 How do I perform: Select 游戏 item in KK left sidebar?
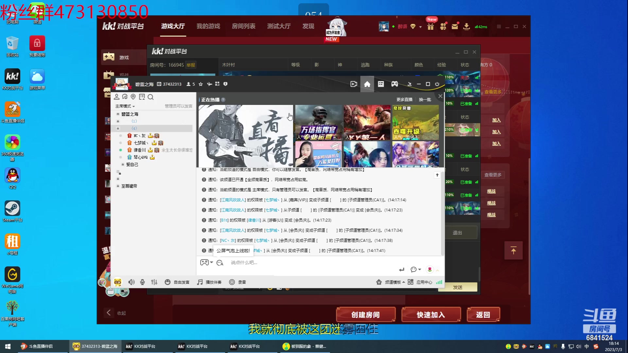[x=124, y=57]
